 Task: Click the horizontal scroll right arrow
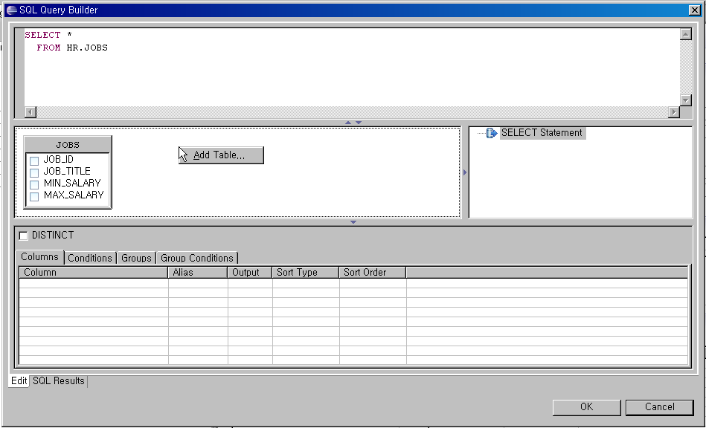[x=674, y=112]
